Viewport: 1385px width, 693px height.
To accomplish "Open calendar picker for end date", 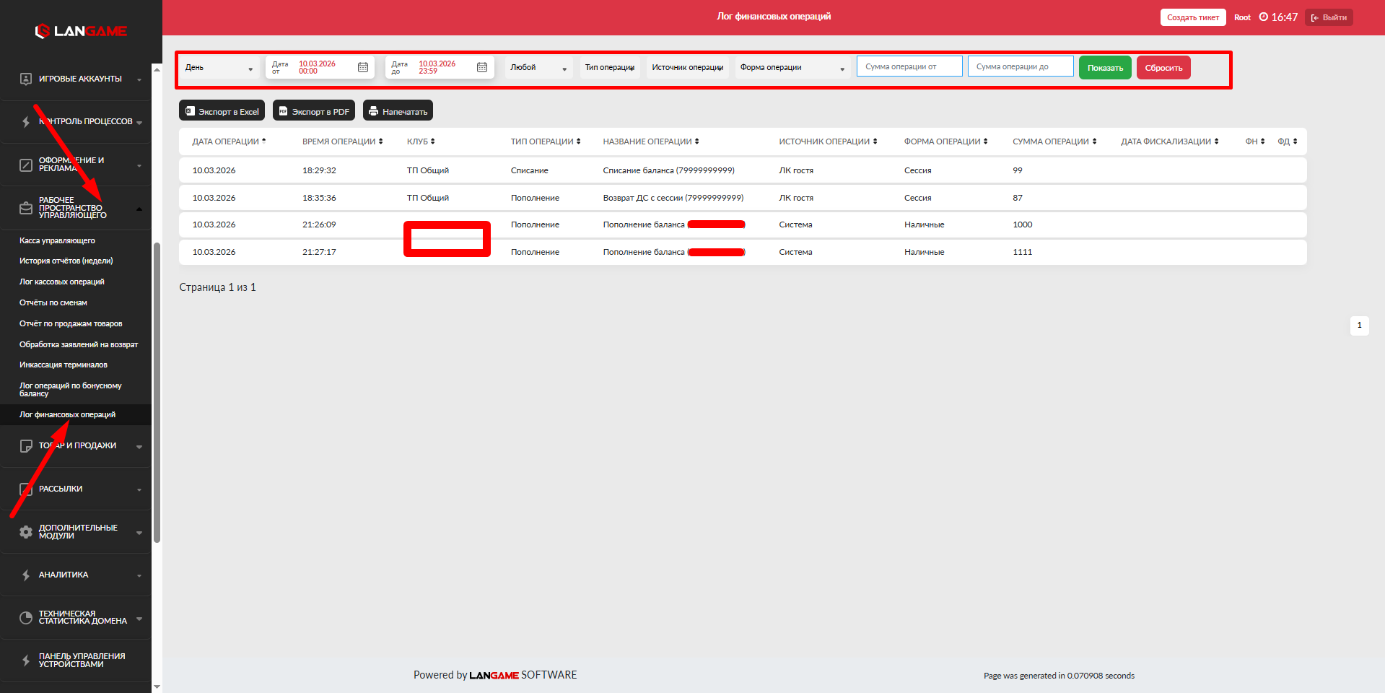I will (x=482, y=67).
